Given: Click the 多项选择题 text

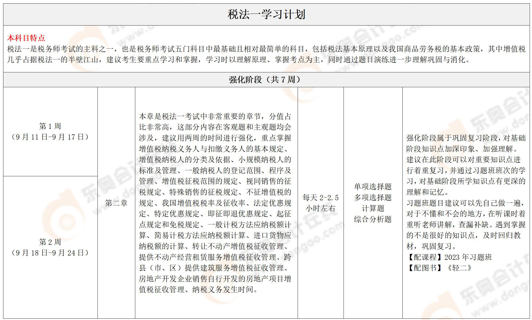Looking at the screenshot, I should coord(373,198).
